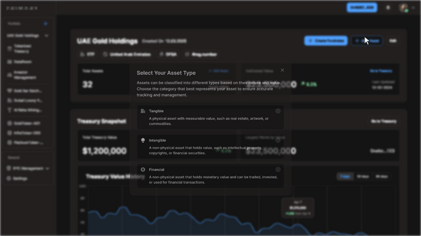Viewport: 421px width, 236px height.
Task: Click the Intangible lightbulb icon
Action: [x=143, y=140]
